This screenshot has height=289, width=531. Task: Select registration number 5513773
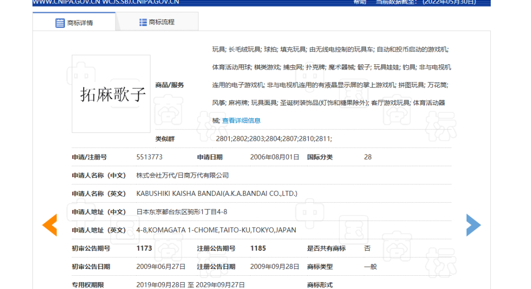pos(149,157)
